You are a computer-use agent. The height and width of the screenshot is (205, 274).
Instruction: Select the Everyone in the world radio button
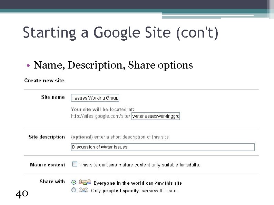[74, 182]
